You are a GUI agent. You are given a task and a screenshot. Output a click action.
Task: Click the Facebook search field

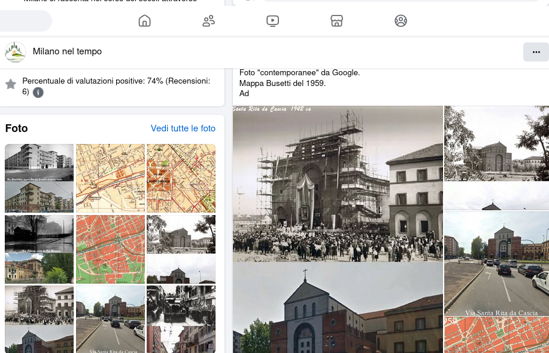pyautogui.click(x=24, y=21)
